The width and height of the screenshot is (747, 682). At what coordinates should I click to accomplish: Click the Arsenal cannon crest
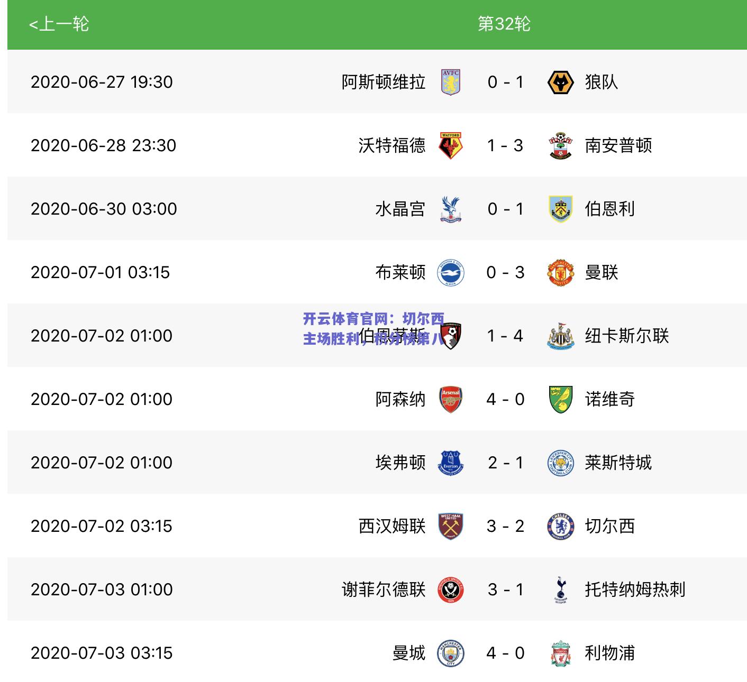(x=451, y=399)
